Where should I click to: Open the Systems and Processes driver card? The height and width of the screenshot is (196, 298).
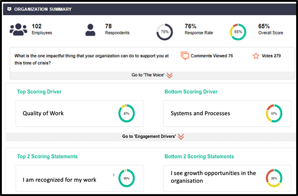(x=227, y=113)
